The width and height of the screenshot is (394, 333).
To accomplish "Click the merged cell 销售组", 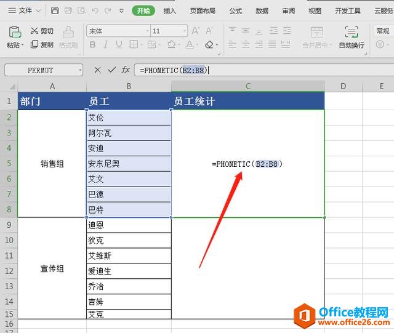I will point(52,164).
